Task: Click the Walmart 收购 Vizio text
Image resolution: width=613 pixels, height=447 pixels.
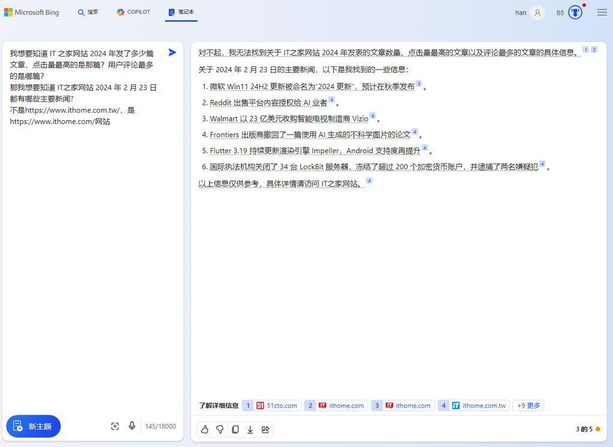Action: (x=289, y=119)
